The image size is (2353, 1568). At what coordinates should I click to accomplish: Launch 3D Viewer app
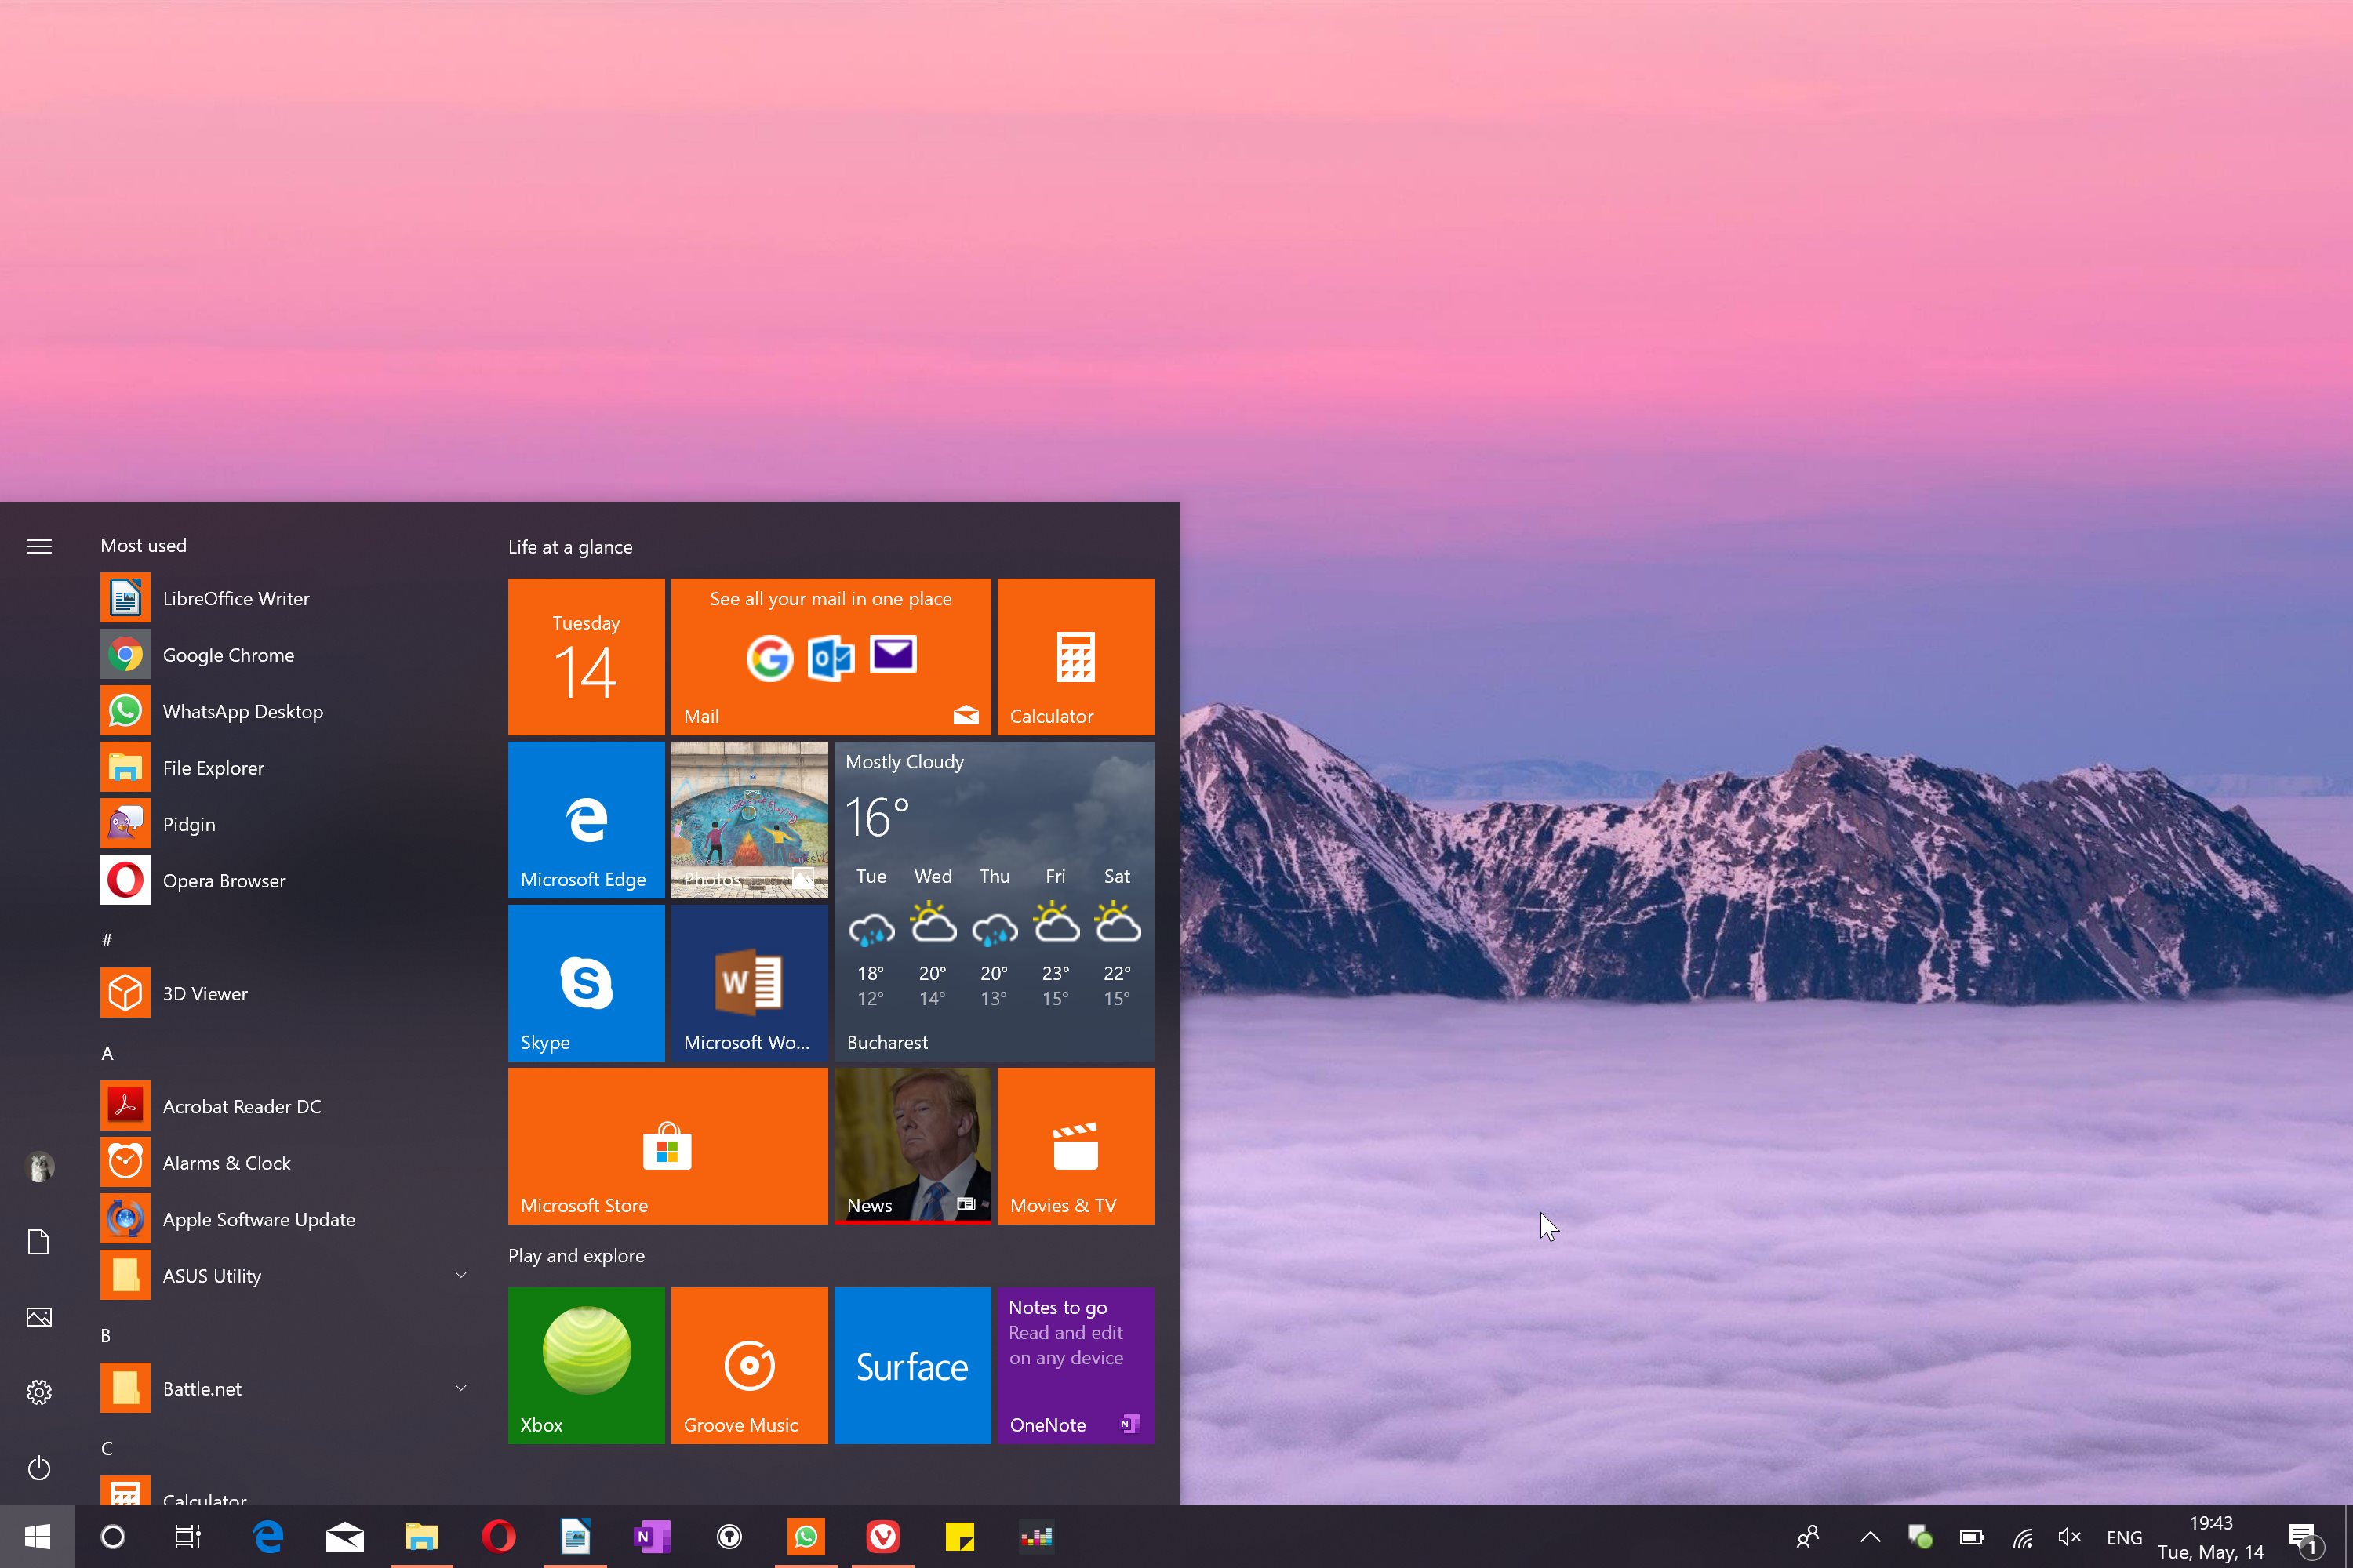coord(285,993)
